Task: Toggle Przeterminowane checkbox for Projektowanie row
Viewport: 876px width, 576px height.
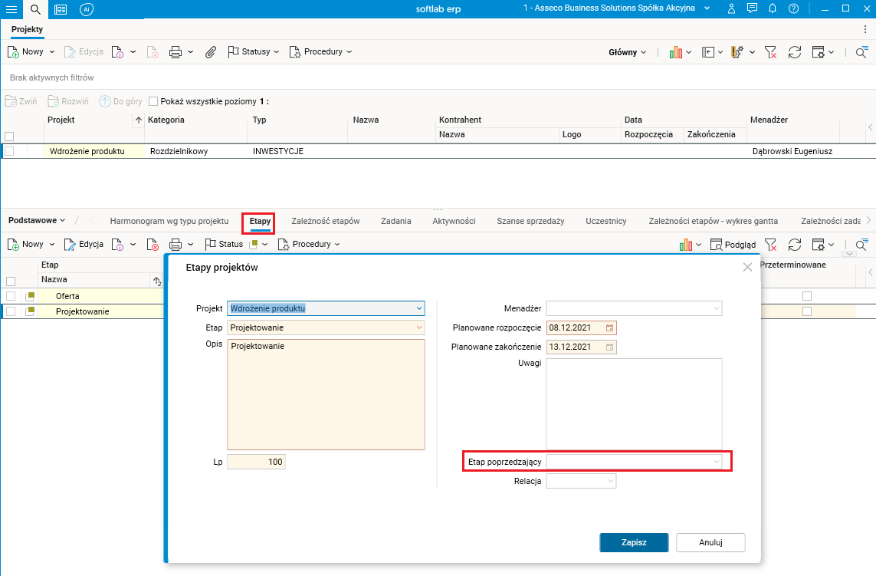Action: 807,311
